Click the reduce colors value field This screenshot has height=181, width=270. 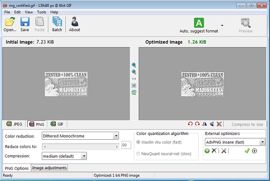[x=126, y=145]
